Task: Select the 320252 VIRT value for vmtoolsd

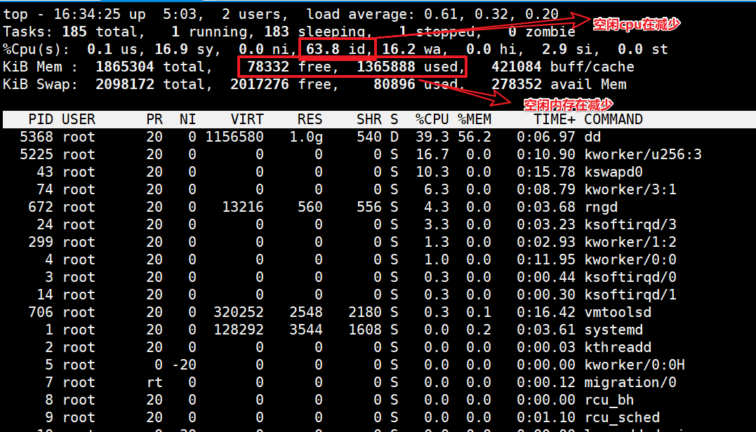Action: (x=239, y=313)
